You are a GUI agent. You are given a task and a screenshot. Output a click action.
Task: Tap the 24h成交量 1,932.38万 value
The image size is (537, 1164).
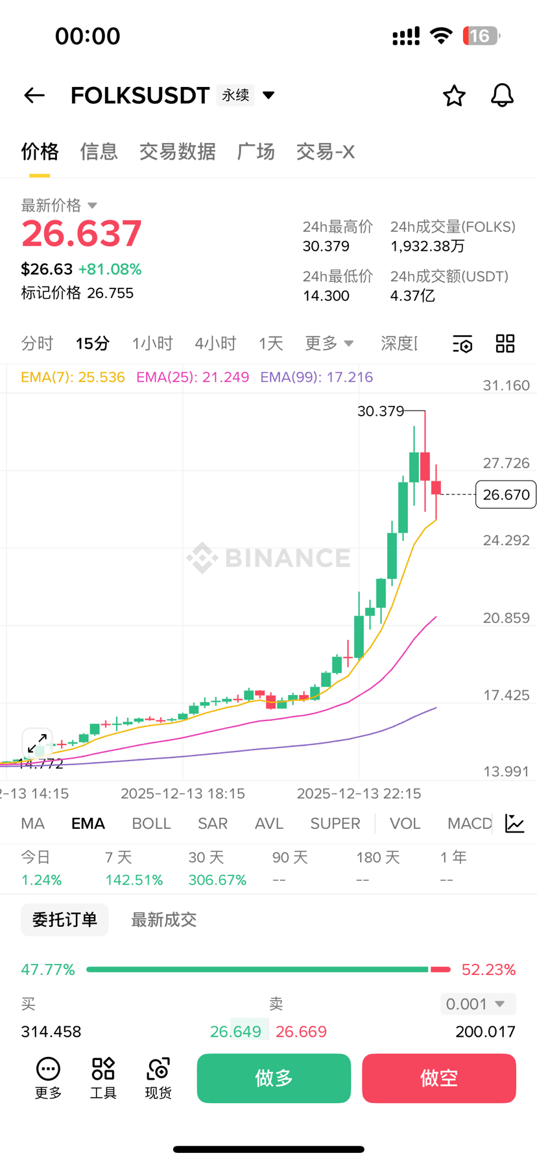pyautogui.click(x=427, y=246)
